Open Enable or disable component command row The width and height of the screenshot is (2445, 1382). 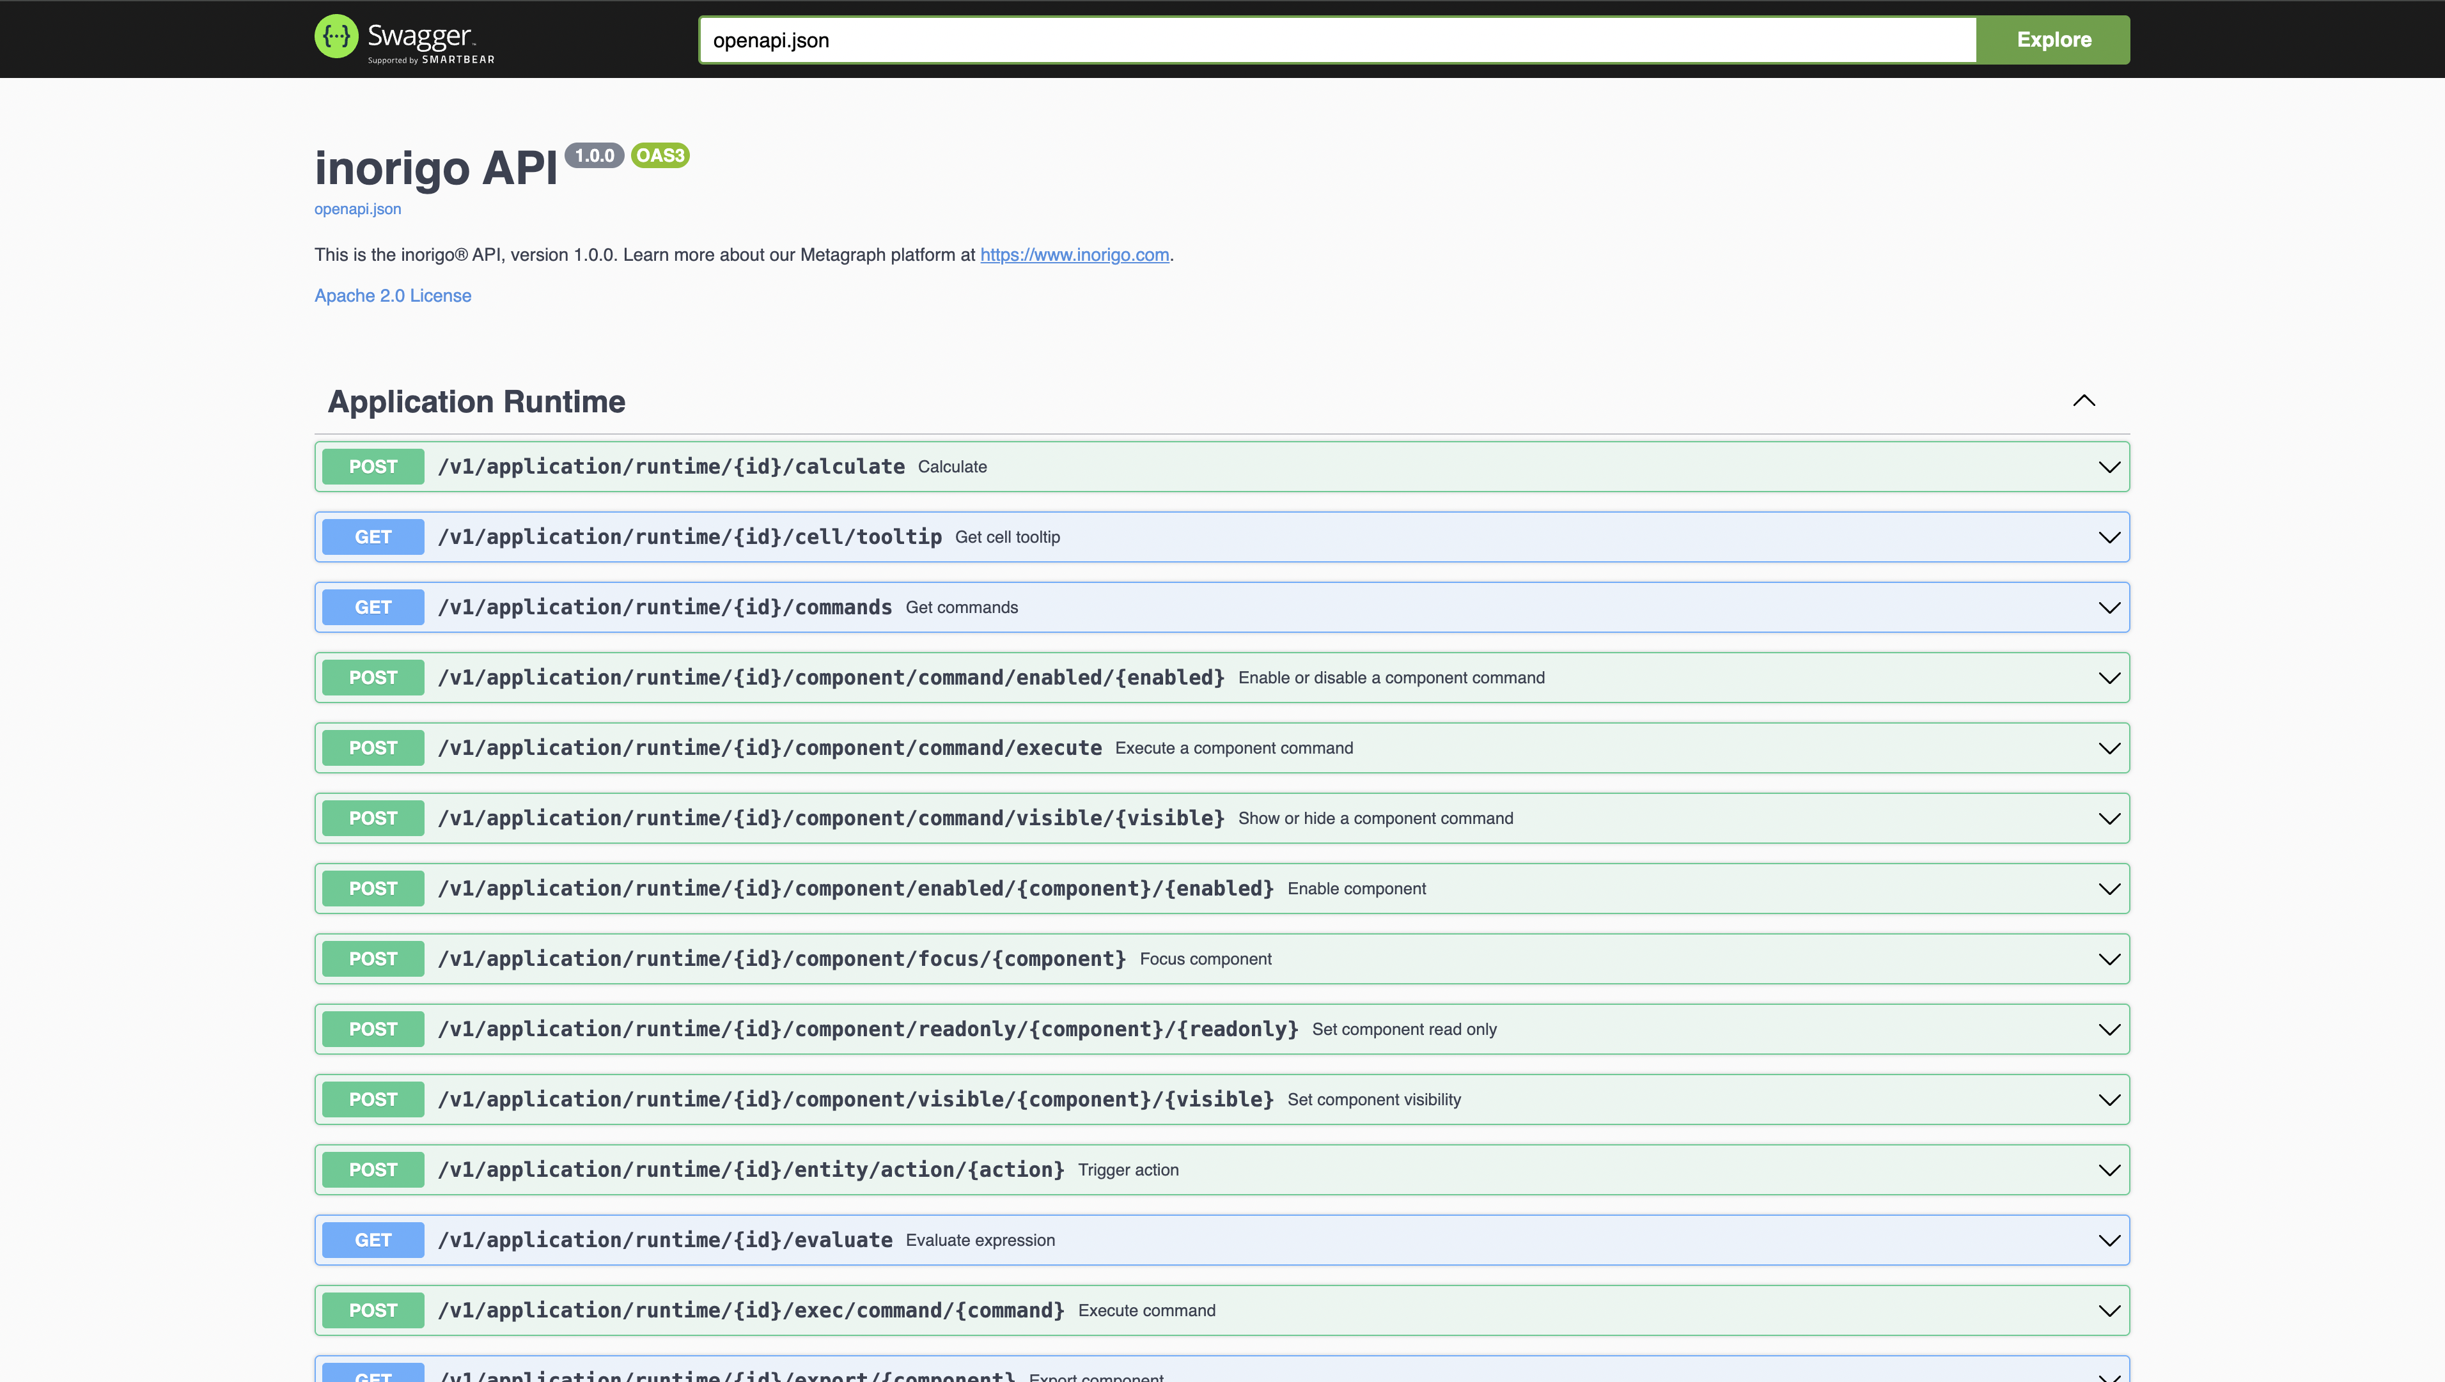tap(1391, 678)
